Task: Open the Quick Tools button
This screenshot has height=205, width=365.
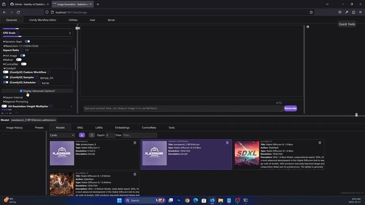Action: [x=347, y=24]
